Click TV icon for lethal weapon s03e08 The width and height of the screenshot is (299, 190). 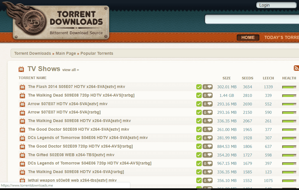22,180
